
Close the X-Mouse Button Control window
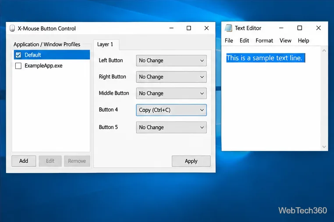click(206, 28)
